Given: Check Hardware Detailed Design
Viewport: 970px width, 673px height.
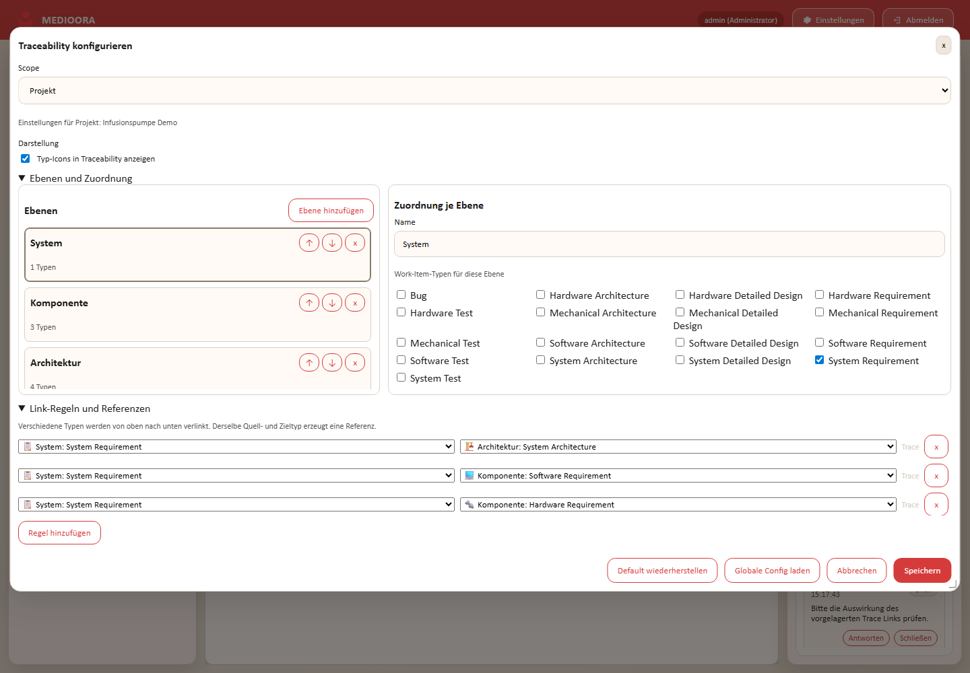Looking at the screenshot, I should click(680, 295).
